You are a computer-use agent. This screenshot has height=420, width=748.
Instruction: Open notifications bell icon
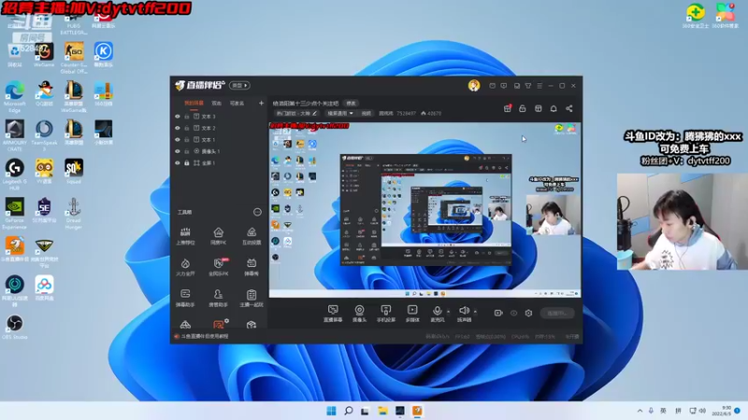click(554, 108)
